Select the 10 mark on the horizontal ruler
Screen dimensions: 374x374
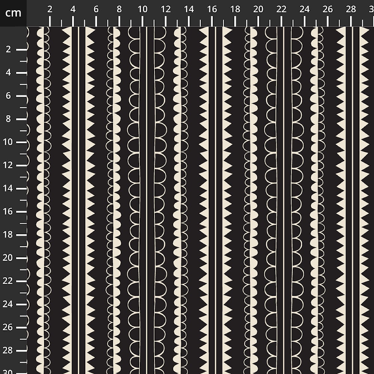142,9
